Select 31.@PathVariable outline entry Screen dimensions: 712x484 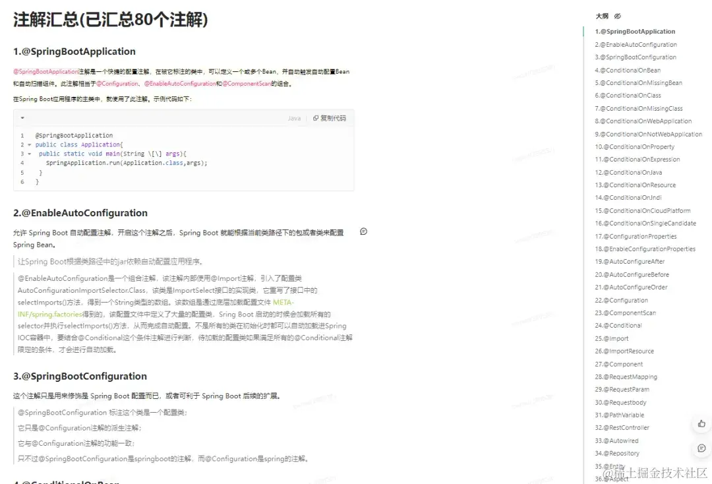pyautogui.click(x=619, y=415)
